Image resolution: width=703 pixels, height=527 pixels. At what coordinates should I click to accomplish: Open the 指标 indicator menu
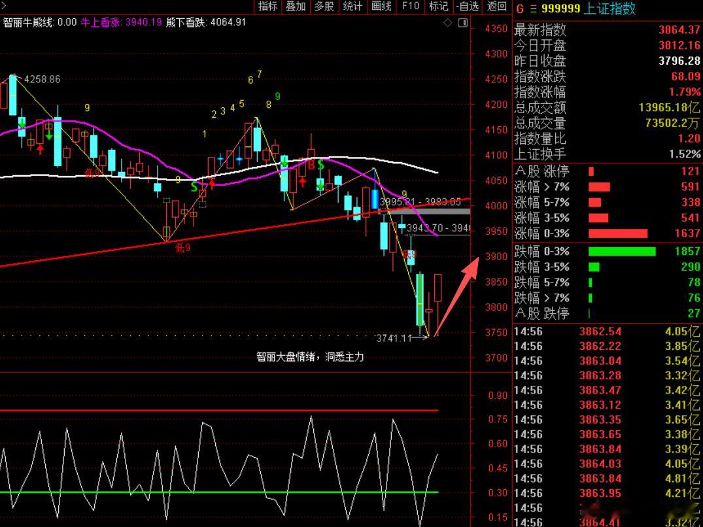click(267, 7)
